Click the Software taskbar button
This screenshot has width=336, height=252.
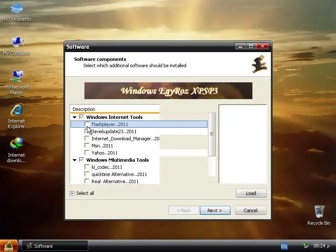point(55,246)
